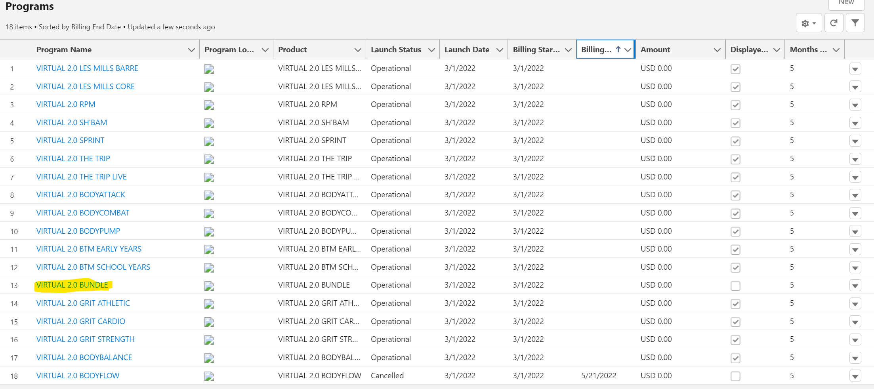874x389 pixels.
Task: Open row actions menu for BODYPUMP row
Action: pos(855,232)
